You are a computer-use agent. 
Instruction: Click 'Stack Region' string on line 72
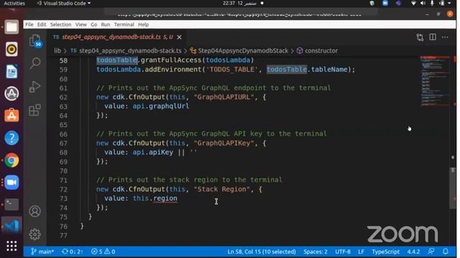(221, 189)
